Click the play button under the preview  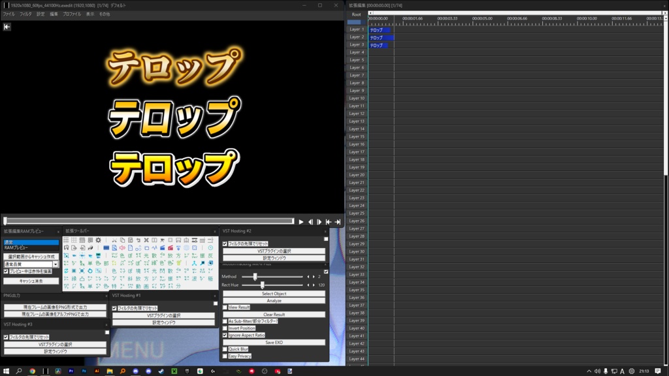pos(301,222)
